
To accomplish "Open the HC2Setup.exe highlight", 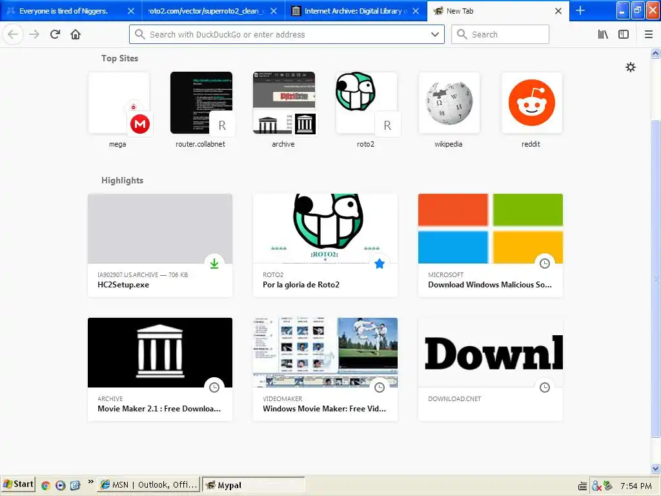I will pyautogui.click(x=160, y=245).
